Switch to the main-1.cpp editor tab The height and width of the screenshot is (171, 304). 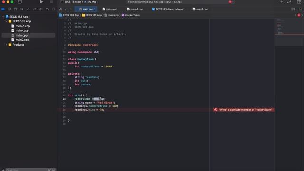point(135,9)
